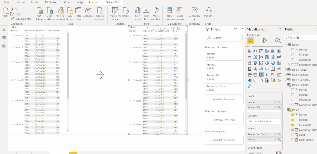317x154 pixels.
Task: Select the Pie chart visual icon
Action: (267, 63)
